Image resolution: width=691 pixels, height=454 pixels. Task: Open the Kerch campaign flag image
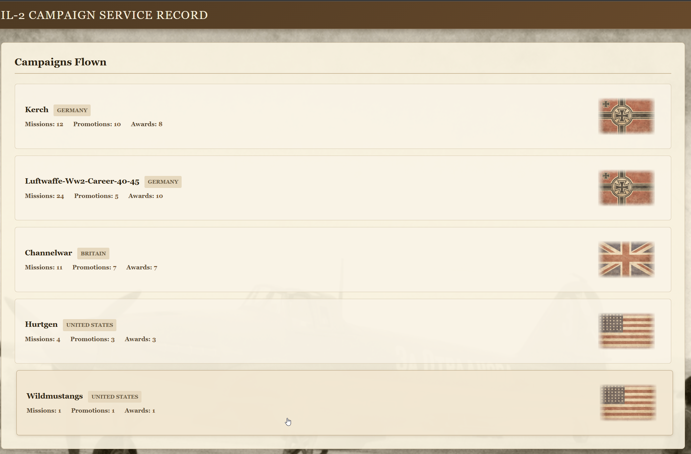click(x=626, y=116)
